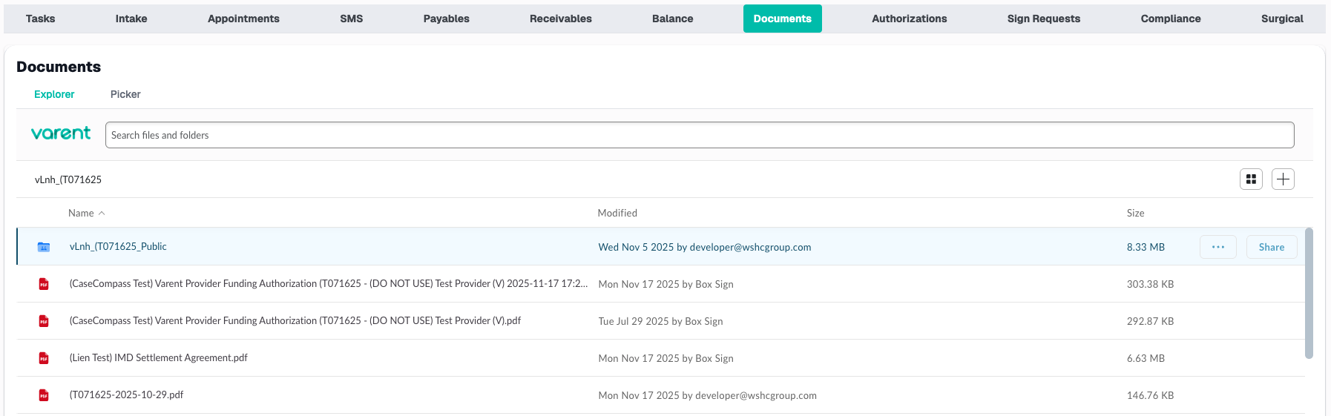The height and width of the screenshot is (416, 1331).
Task: Sort list by Modified column header
Action: tap(617, 214)
